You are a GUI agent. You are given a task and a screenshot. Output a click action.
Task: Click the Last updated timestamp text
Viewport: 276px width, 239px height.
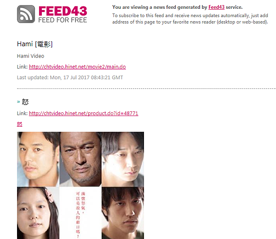click(x=70, y=77)
